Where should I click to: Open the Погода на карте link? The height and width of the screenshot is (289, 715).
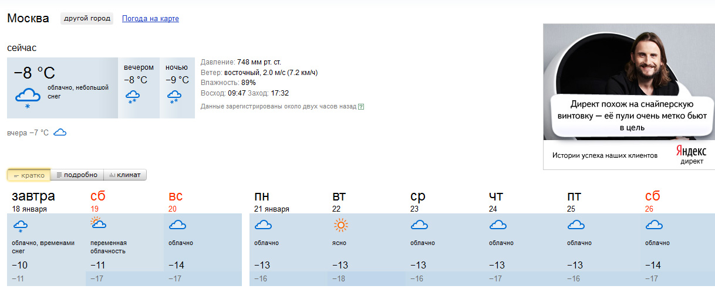[x=150, y=19]
